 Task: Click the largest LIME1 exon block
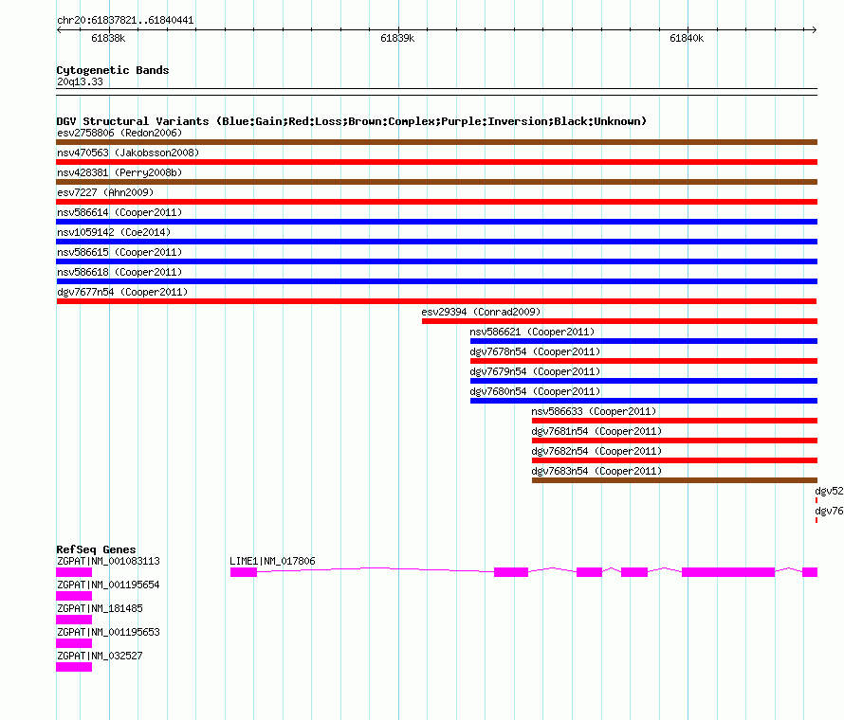(x=728, y=572)
